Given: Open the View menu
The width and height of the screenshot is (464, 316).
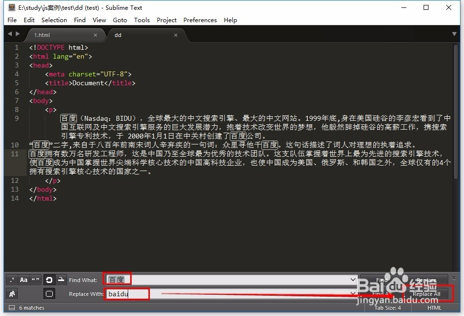Looking at the screenshot, I should [x=99, y=20].
